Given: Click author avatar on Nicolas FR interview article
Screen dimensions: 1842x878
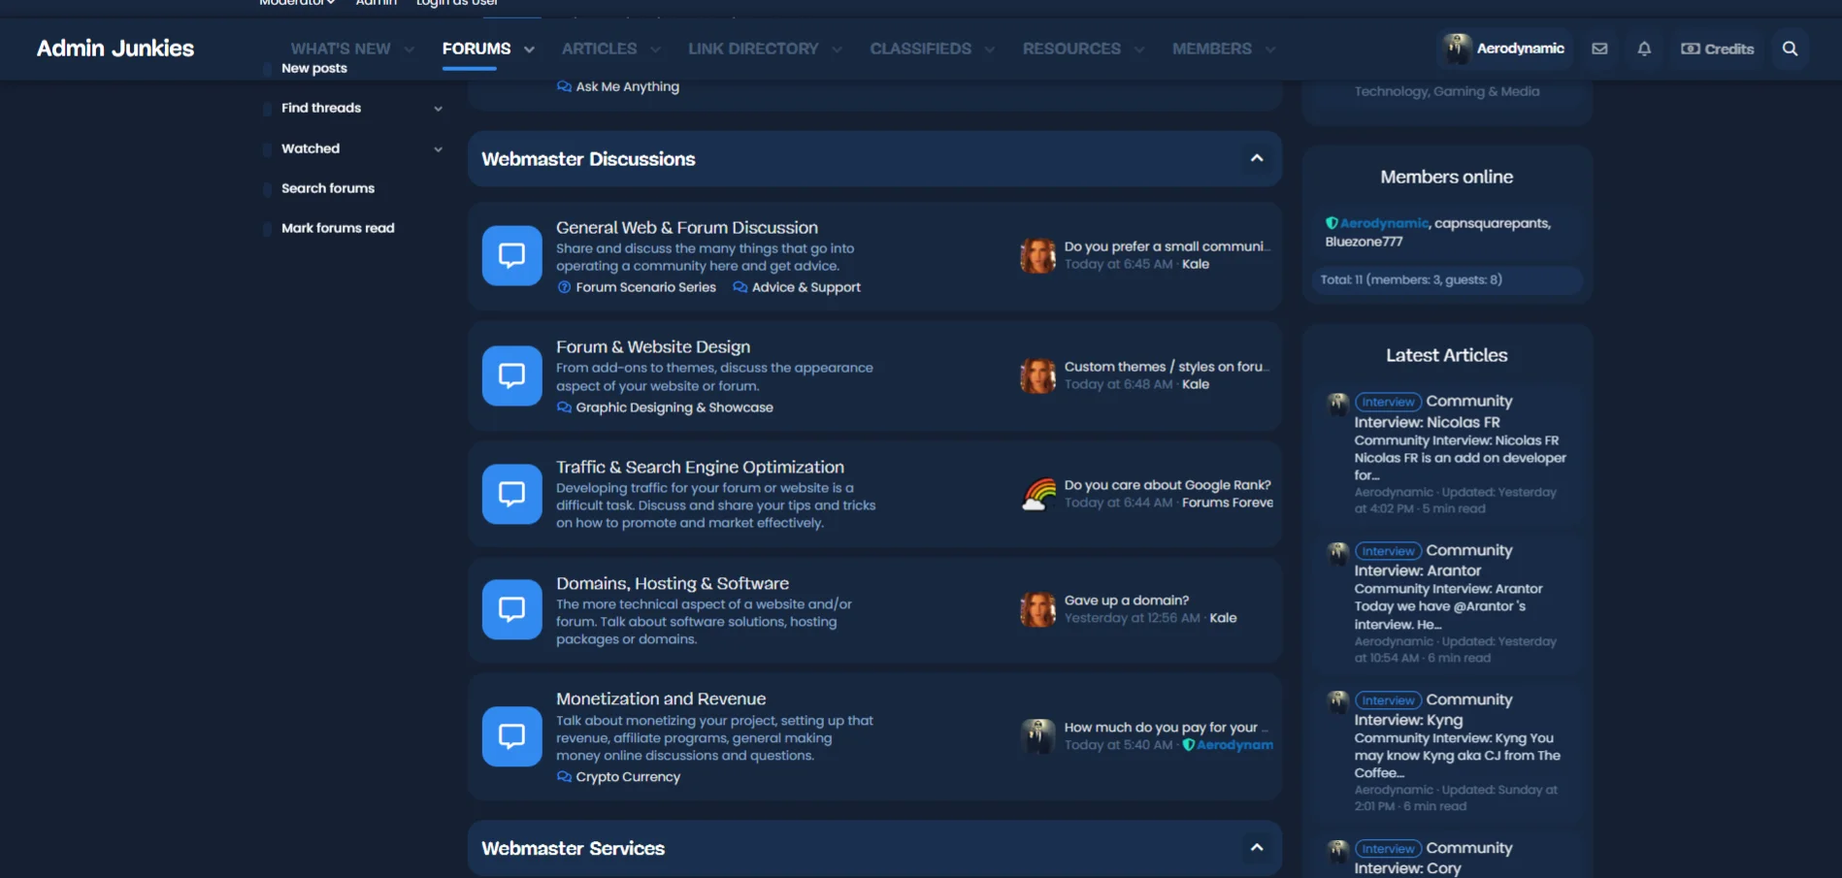Looking at the screenshot, I should click(x=1338, y=404).
